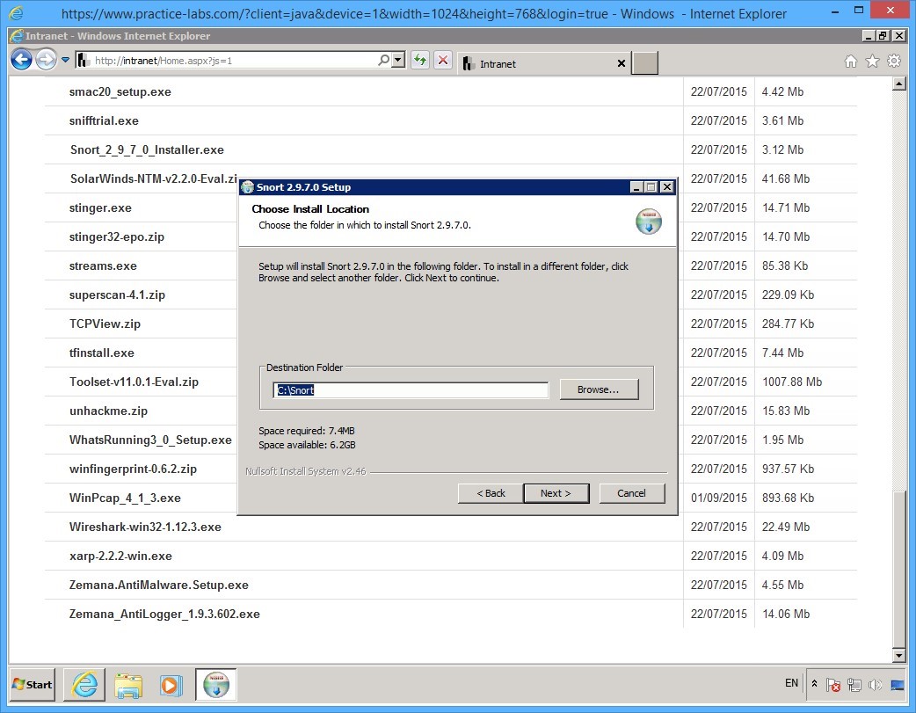Stop loading the current page
This screenshot has width=916, height=713.
pyautogui.click(x=442, y=60)
